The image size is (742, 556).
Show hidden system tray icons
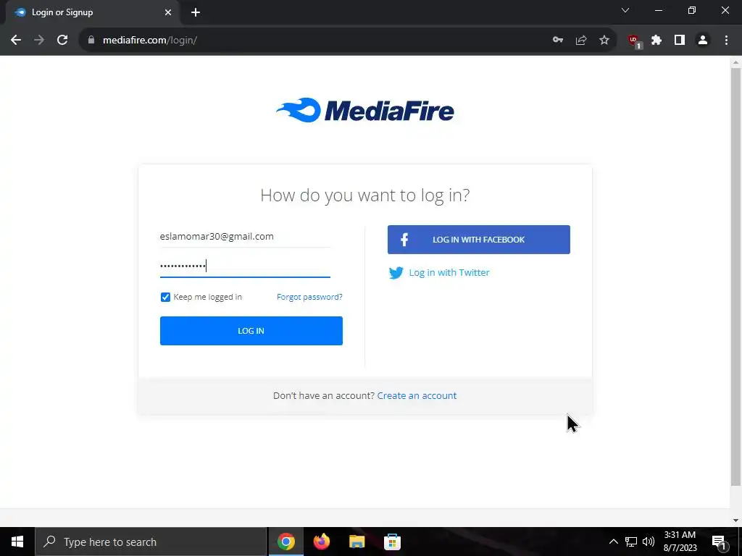(x=613, y=542)
